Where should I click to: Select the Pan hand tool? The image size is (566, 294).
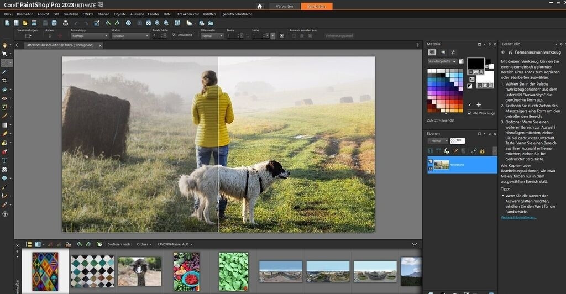click(x=4, y=45)
